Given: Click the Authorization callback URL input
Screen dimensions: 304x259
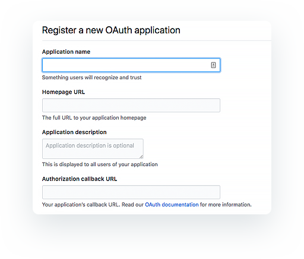Looking at the screenshot, I should pos(131,192).
